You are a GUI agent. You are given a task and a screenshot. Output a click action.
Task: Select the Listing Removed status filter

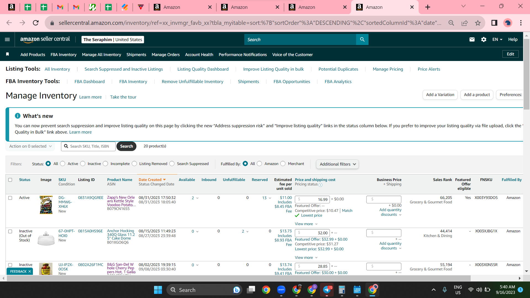(134, 164)
